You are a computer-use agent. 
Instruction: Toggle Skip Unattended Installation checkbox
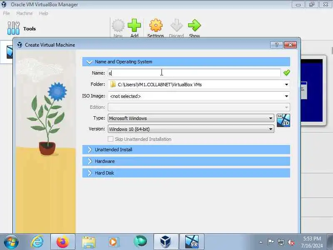(x=110, y=139)
